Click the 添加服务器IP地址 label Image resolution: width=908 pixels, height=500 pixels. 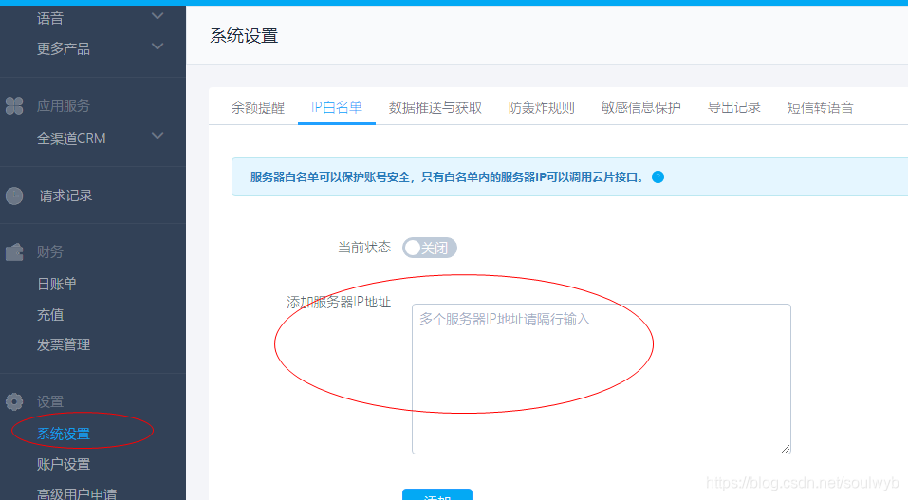point(339,303)
